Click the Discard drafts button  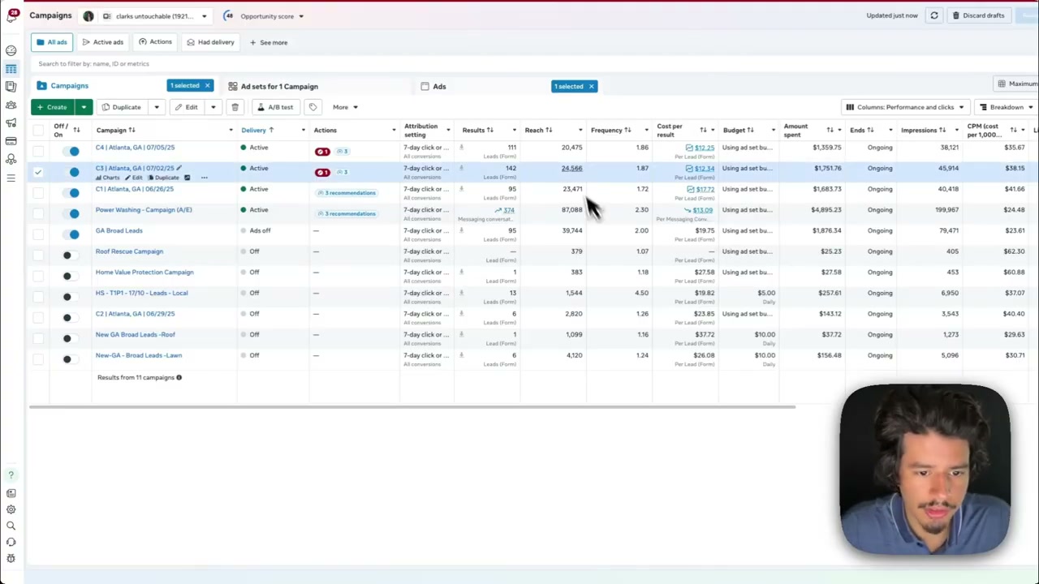(x=978, y=15)
